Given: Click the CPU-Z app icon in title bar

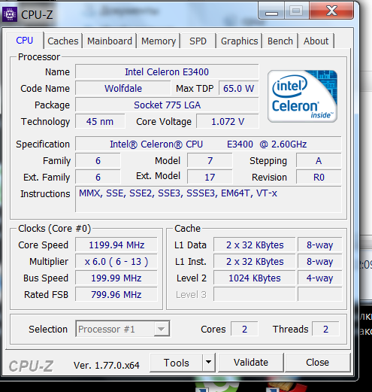Looking at the screenshot, I should [x=10, y=14].
